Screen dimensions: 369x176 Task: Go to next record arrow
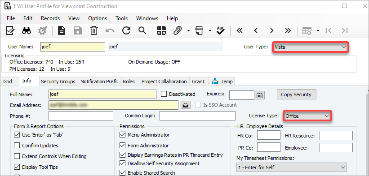tap(272, 30)
